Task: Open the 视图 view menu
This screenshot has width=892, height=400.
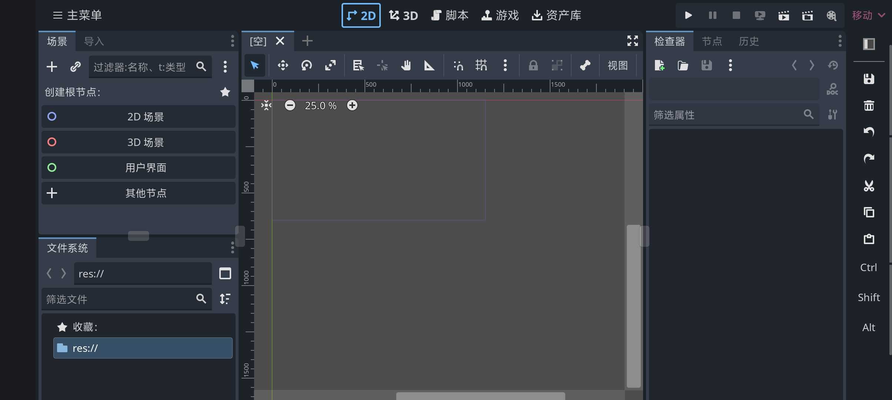Action: 618,66
